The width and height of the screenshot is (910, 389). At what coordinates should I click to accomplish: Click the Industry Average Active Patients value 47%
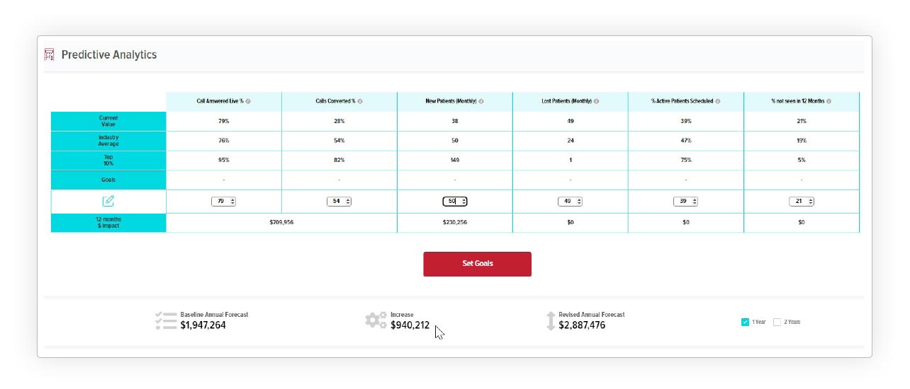[x=685, y=141]
